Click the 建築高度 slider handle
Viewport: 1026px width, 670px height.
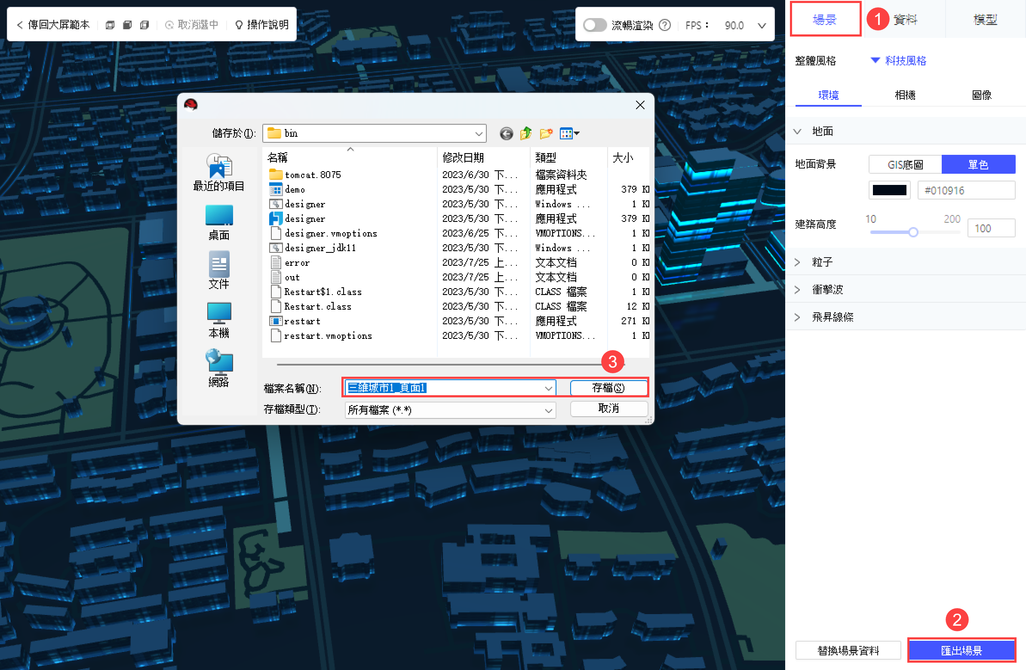(913, 233)
